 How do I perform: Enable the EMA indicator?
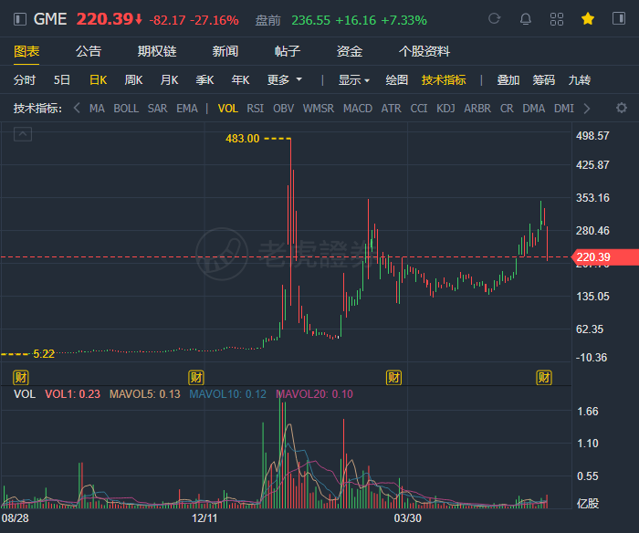(187, 109)
